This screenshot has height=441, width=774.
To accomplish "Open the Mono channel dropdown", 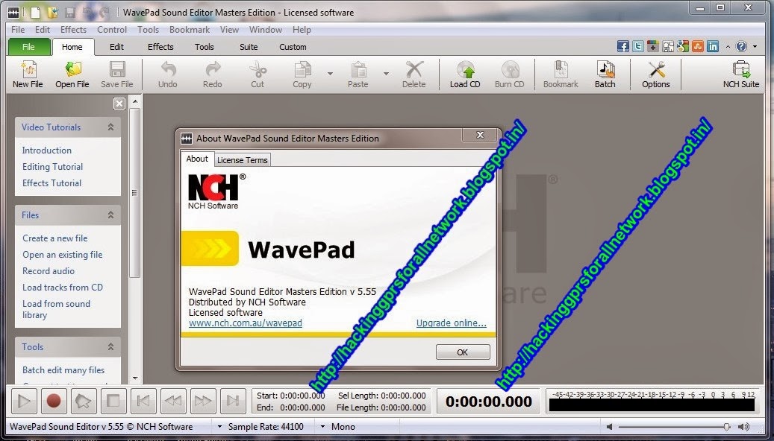I will (322, 427).
